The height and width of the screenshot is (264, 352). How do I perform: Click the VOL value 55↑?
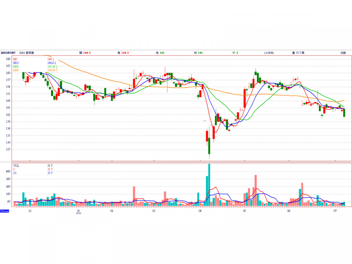(50, 166)
